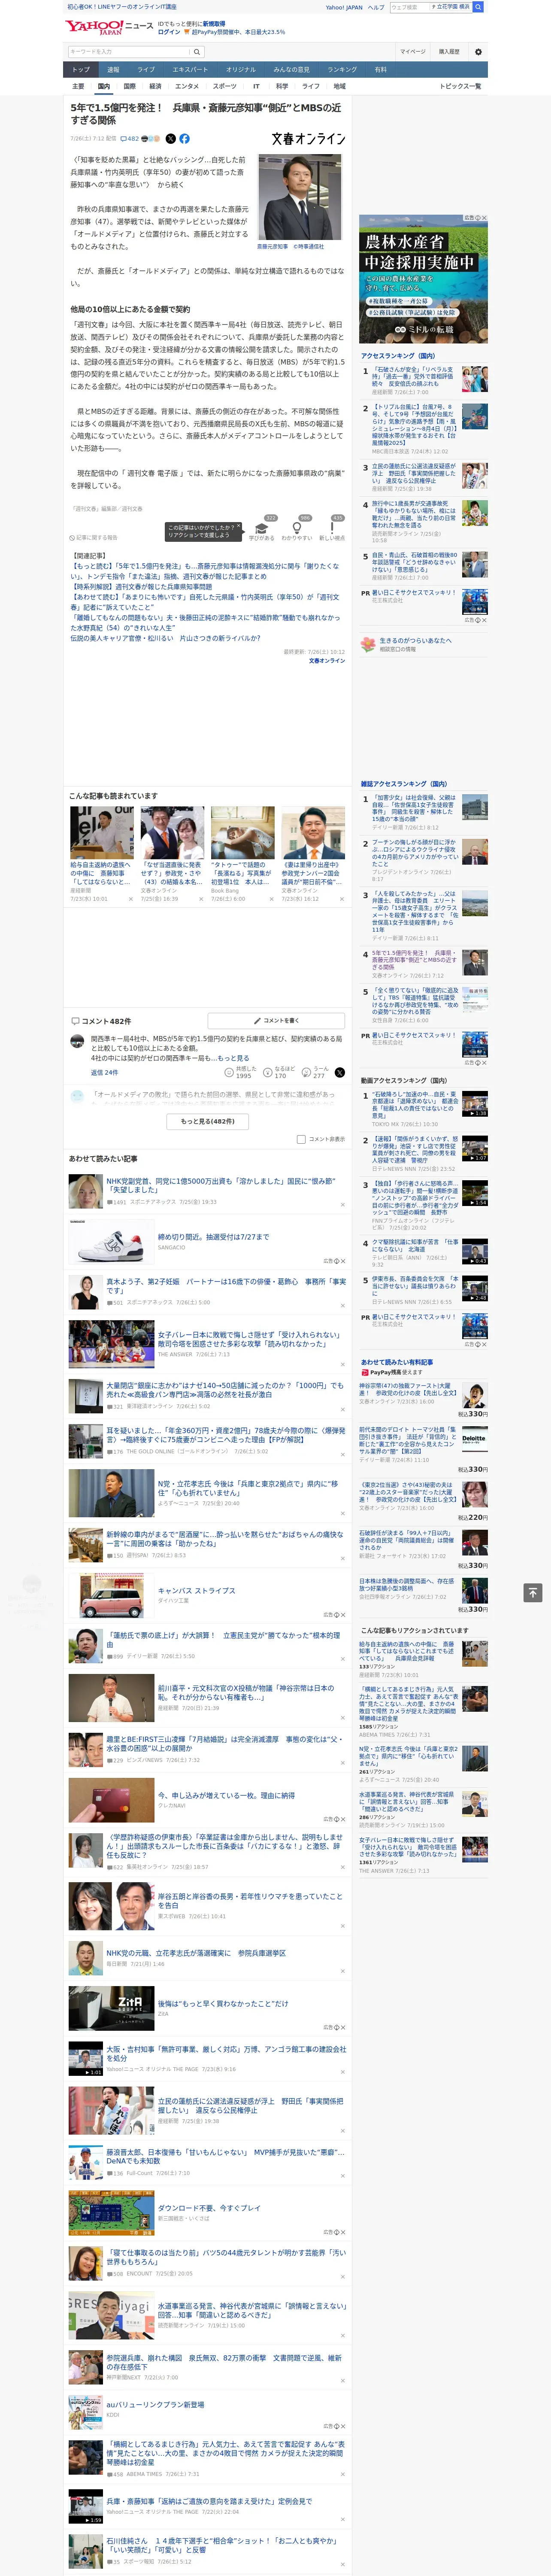The image size is (551, 2576).
Task: Click the マイページ link
Action: 413,52
